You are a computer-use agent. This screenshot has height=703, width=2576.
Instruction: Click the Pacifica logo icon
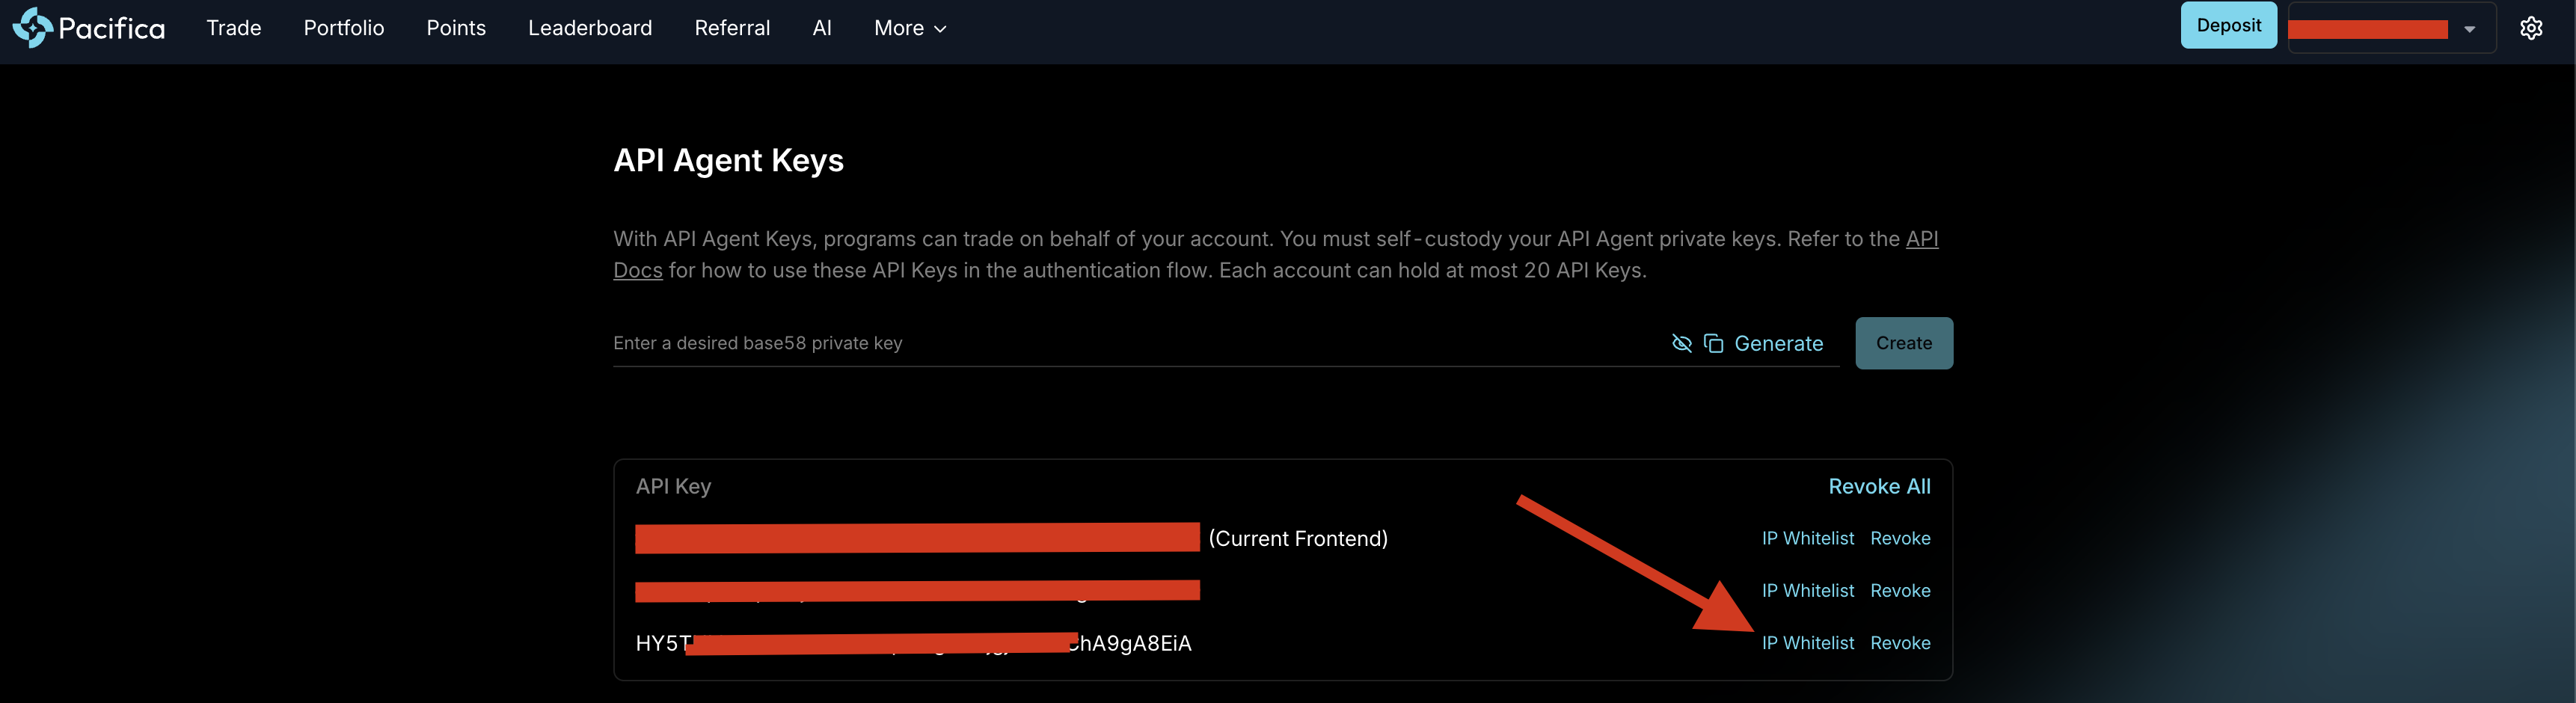[x=32, y=28]
